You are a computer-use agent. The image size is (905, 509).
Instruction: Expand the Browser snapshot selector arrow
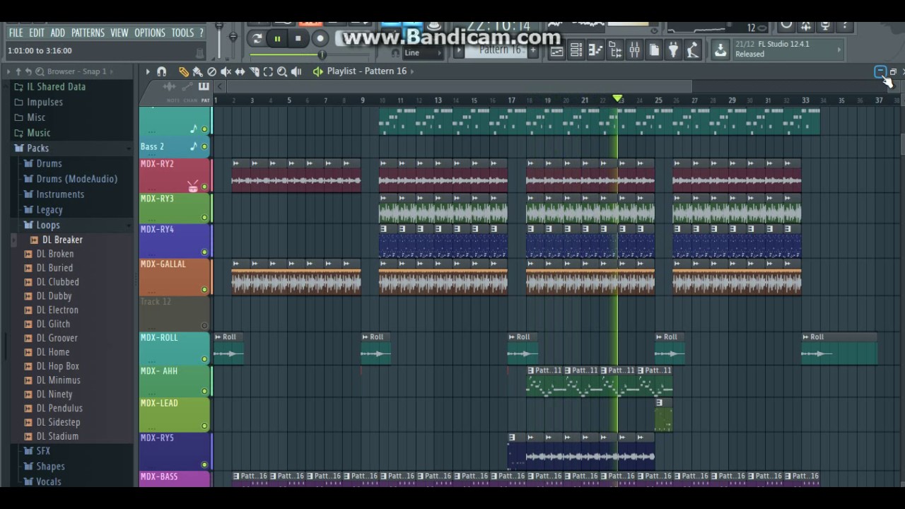tap(112, 71)
